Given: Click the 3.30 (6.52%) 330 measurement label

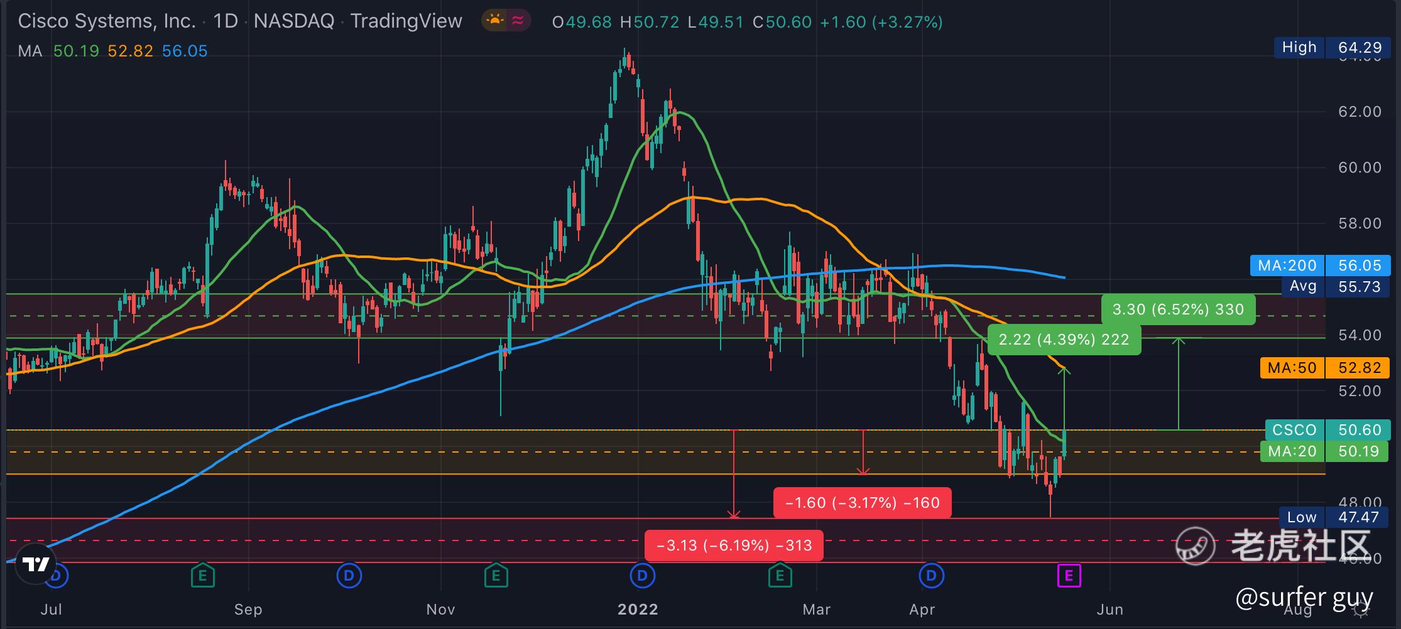Looking at the screenshot, I should point(1178,309).
